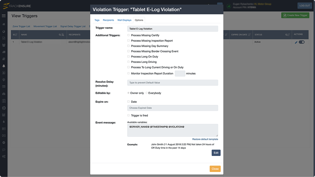
Task: Open the globe map icon in sidebar
Action: coord(4,32)
